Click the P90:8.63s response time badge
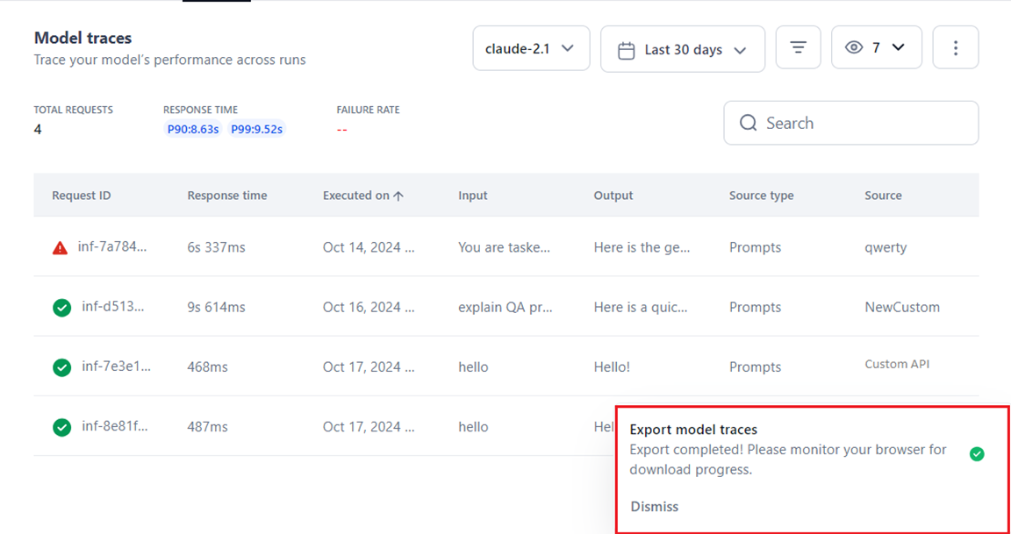 [x=193, y=129]
